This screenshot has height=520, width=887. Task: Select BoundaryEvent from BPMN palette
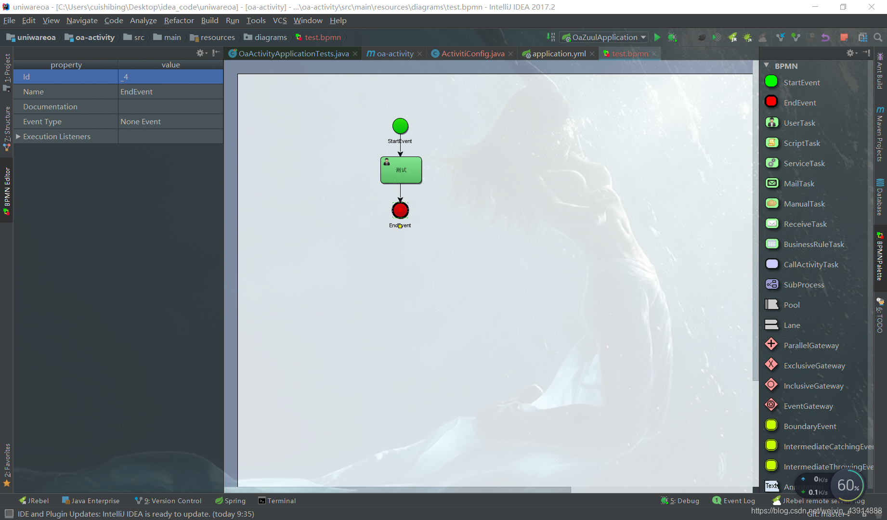click(x=800, y=426)
